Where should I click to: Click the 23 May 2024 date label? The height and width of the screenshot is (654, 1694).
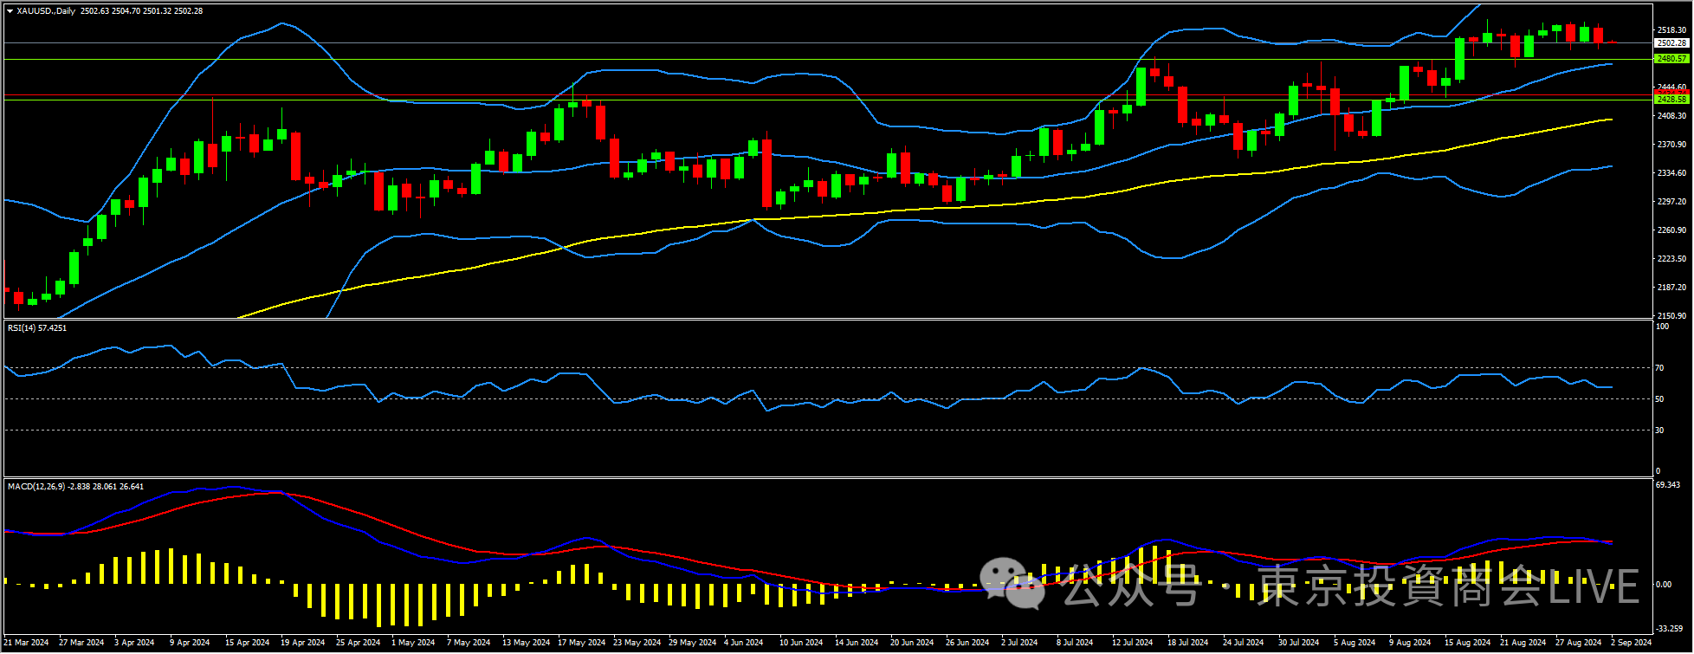637,643
